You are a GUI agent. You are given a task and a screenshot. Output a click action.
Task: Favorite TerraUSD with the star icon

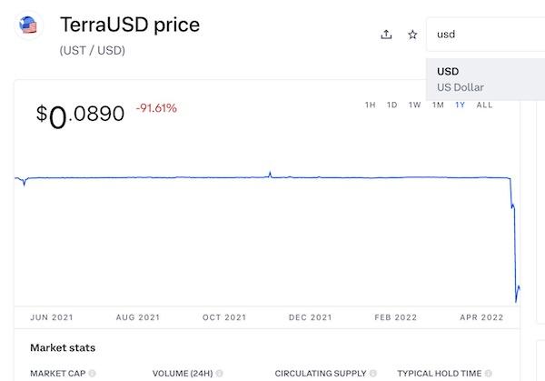pos(412,35)
